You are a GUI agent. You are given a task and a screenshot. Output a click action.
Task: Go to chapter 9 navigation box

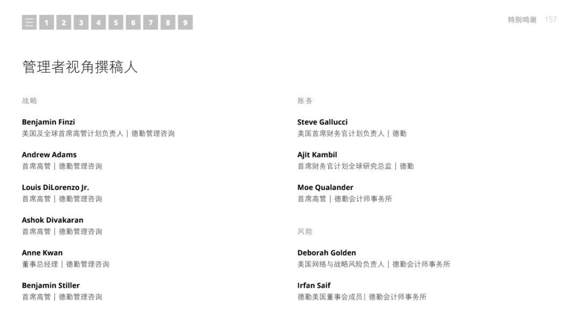click(x=185, y=22)
